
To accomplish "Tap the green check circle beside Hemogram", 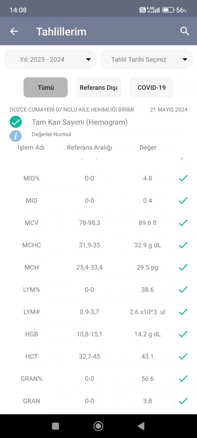I will 16,122.
